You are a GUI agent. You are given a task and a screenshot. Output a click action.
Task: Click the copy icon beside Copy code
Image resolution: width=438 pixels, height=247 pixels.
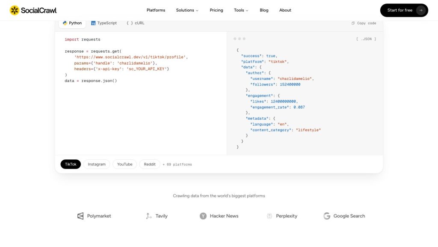point(353,23)
